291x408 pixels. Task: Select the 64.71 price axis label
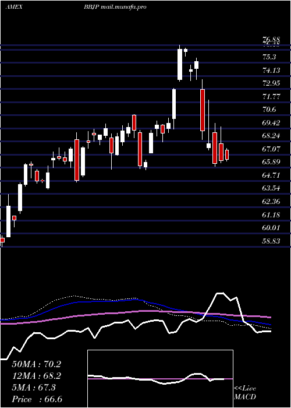click(271, 175)
